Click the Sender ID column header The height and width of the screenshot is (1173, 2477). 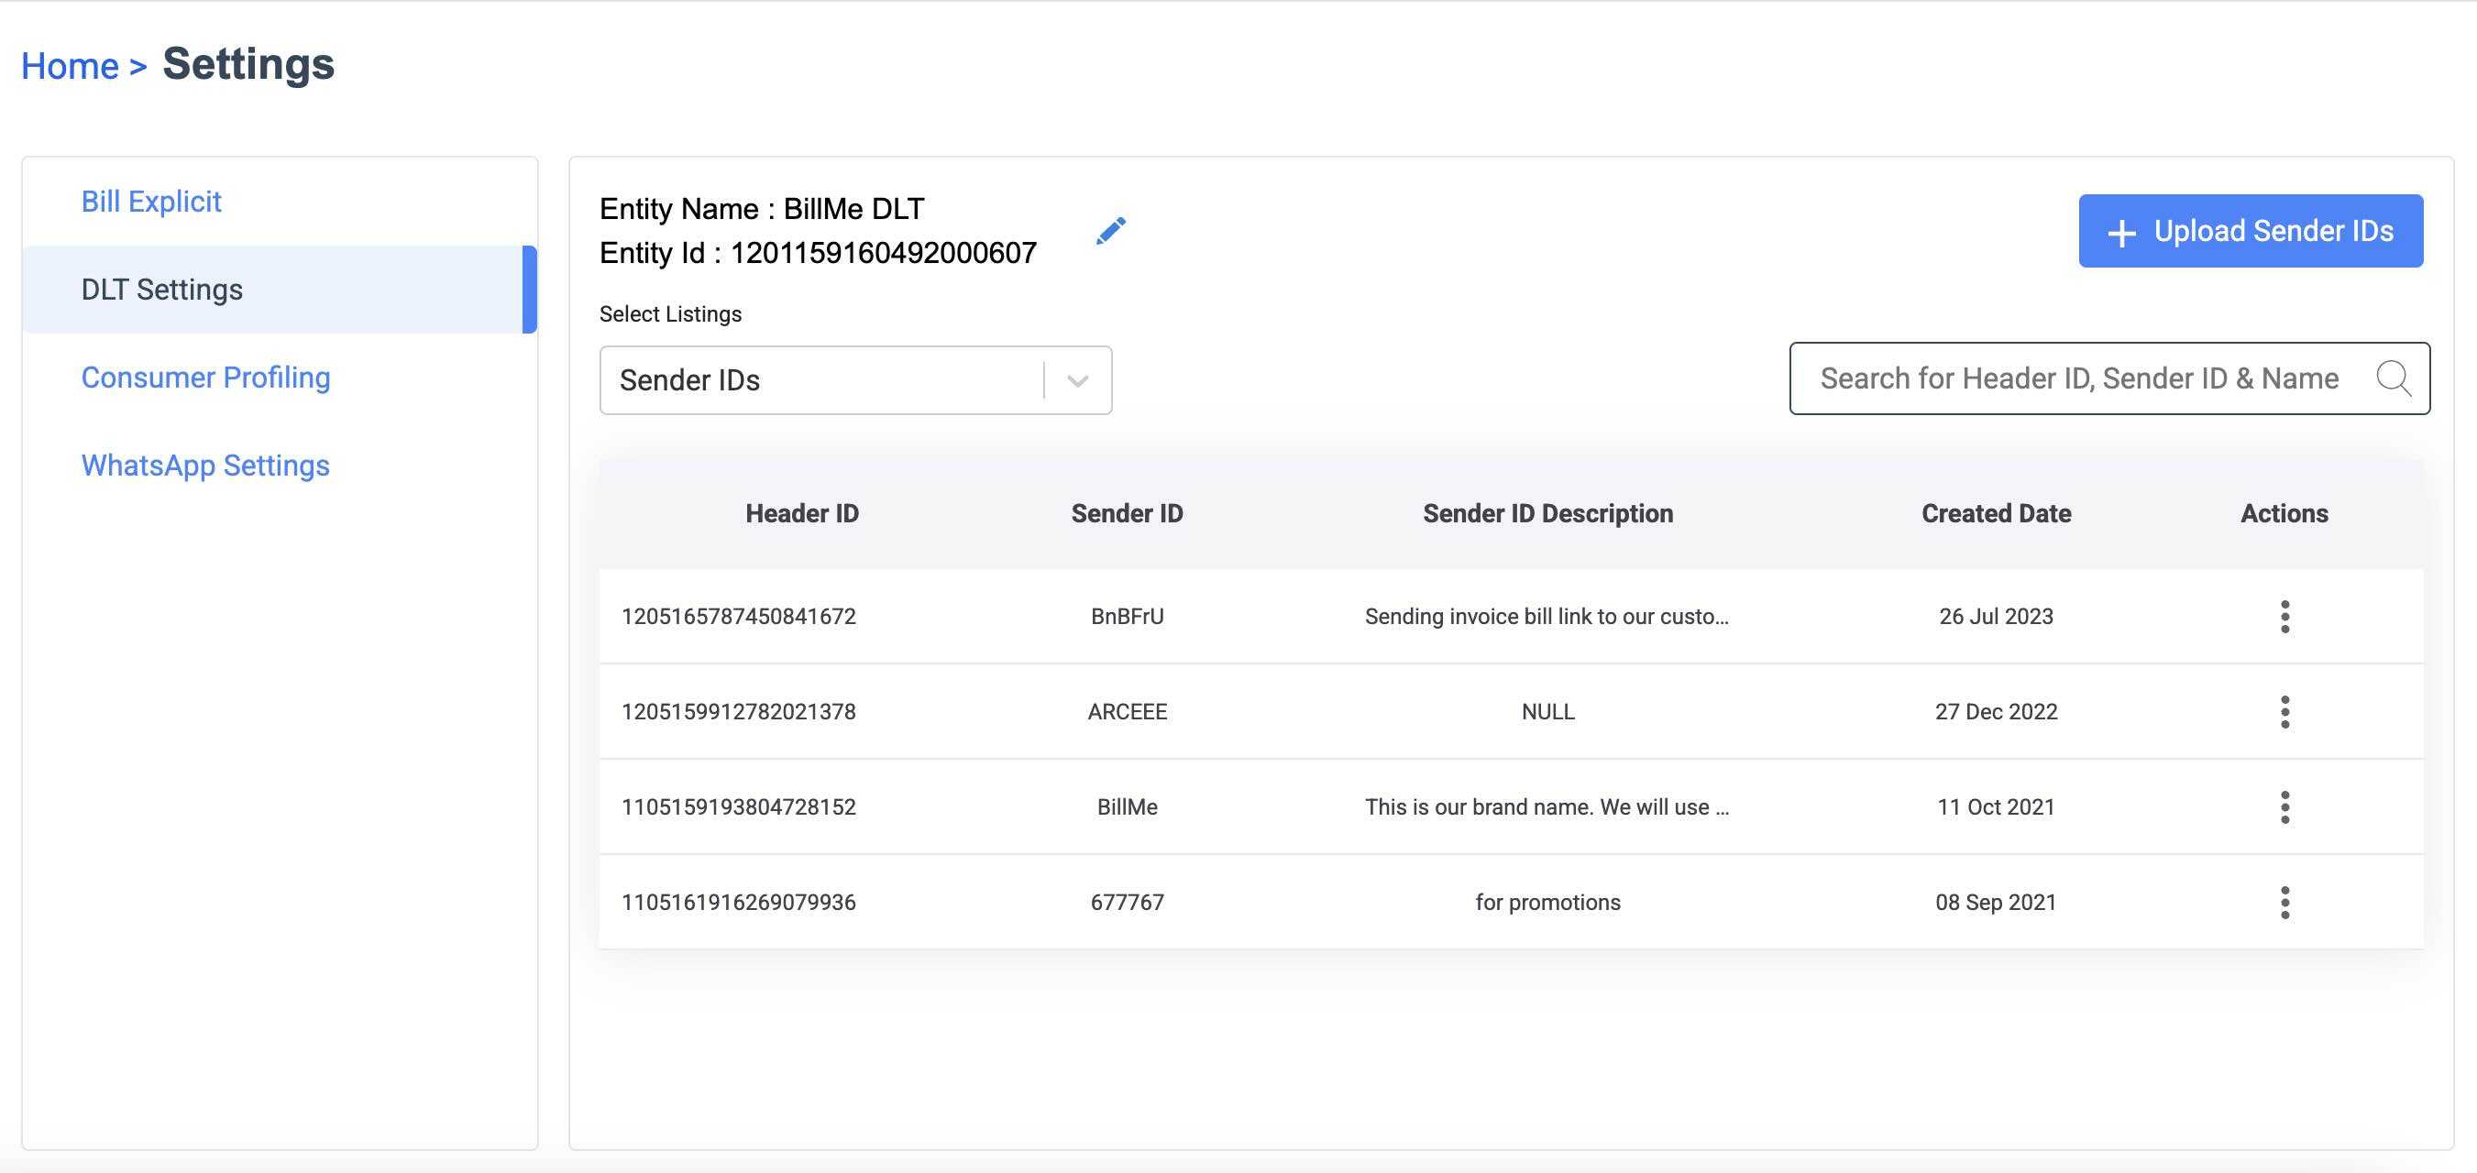tap(1127, 513)
